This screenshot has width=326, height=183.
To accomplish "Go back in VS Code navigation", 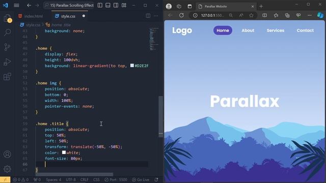I will (x=29, y=6).
